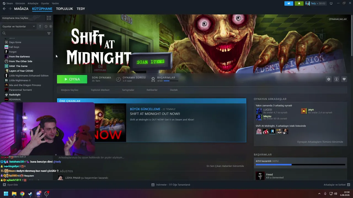Switch sidebar to grid collection view
The image size is (353, 198).
(x=49, y=18)
